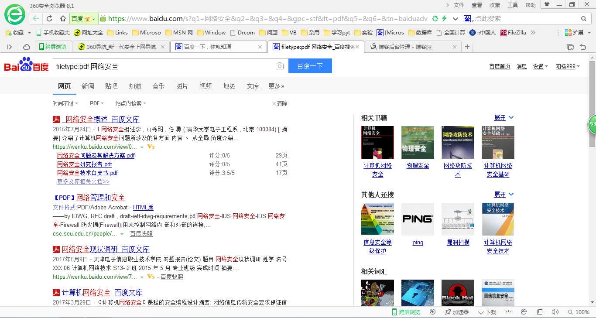596x318 pixels.
Task: Click the restore closed tab undo icon
Action: pyautogui.click(x=583, y=47)
